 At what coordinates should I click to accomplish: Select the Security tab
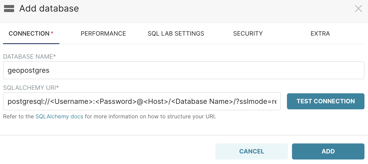pyautogui.click(x=248, y=33)
